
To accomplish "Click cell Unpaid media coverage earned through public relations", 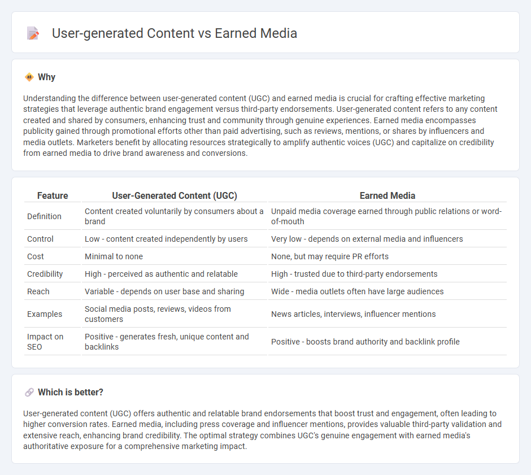I will 388,216.
